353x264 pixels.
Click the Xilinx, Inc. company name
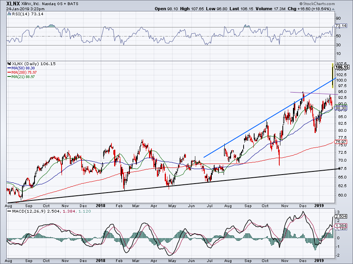pyautogui.click(x=30, y=4)
